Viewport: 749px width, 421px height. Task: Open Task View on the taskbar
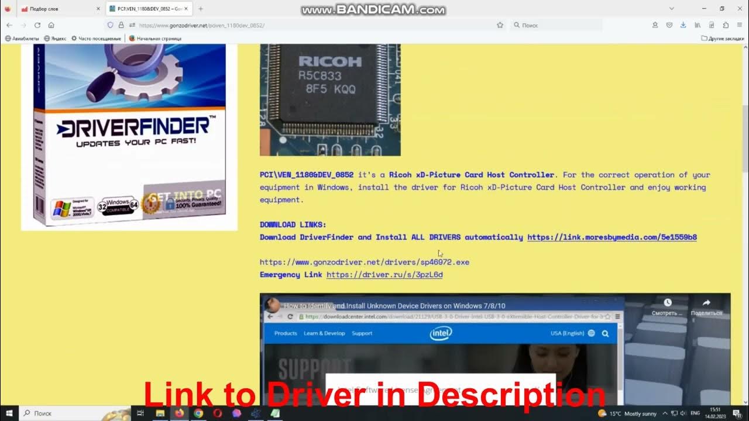pos(140,413)
